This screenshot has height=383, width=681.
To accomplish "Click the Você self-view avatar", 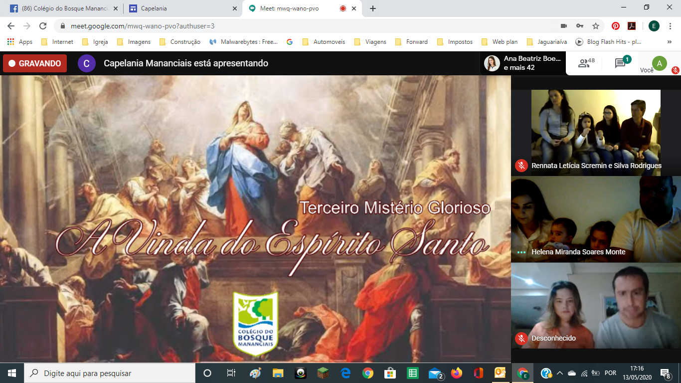I will tap(660, 63).
